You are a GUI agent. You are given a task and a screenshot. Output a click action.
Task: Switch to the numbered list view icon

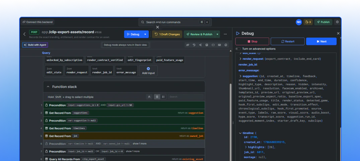(x=163, y=97)
